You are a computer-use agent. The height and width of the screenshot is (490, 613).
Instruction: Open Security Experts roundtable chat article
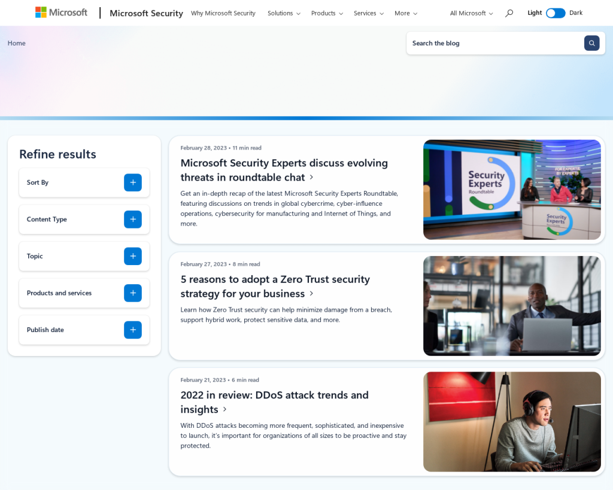[x=284, y=170]
